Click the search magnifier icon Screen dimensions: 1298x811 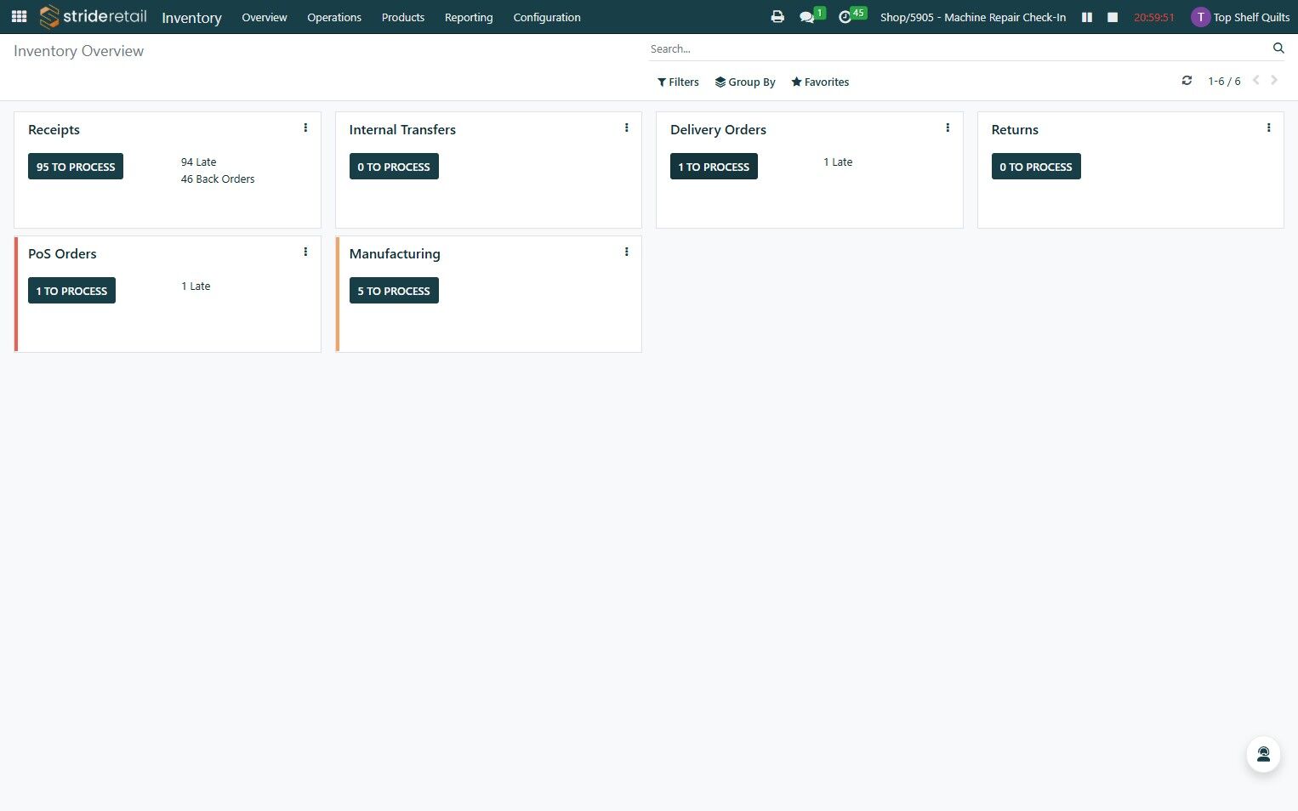pos(1278,48)
